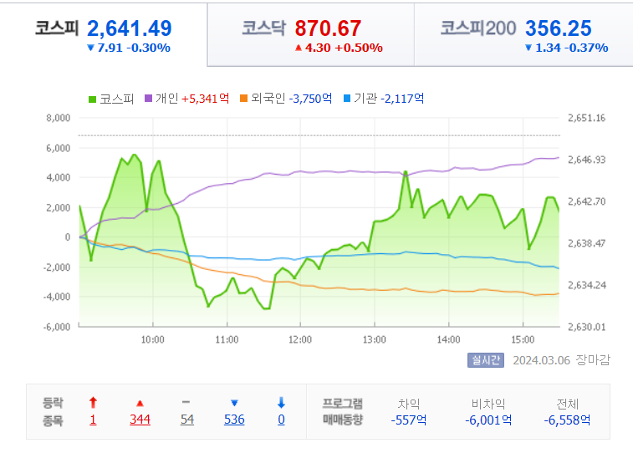Click the 2,651.16 right axis value
Image resolution: width=633 pixels, height=463 pixels.
coord(586,118)
